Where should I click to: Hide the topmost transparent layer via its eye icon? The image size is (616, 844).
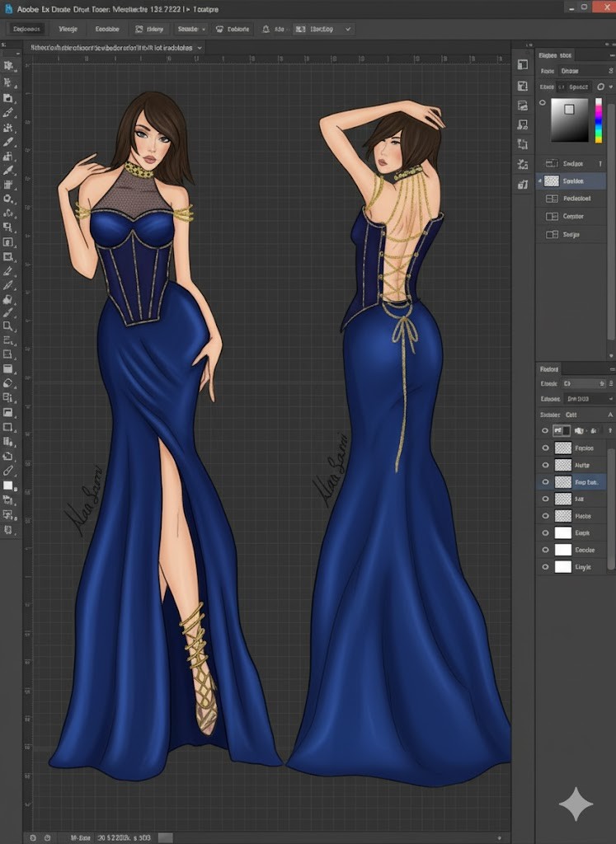pyautogui.click(x=545, y=448)
